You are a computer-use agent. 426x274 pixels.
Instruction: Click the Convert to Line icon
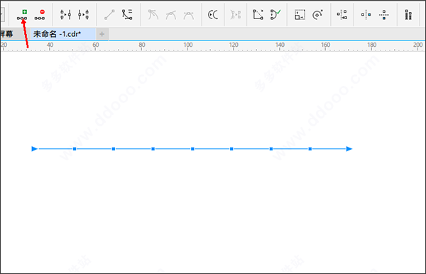point(109,15)
